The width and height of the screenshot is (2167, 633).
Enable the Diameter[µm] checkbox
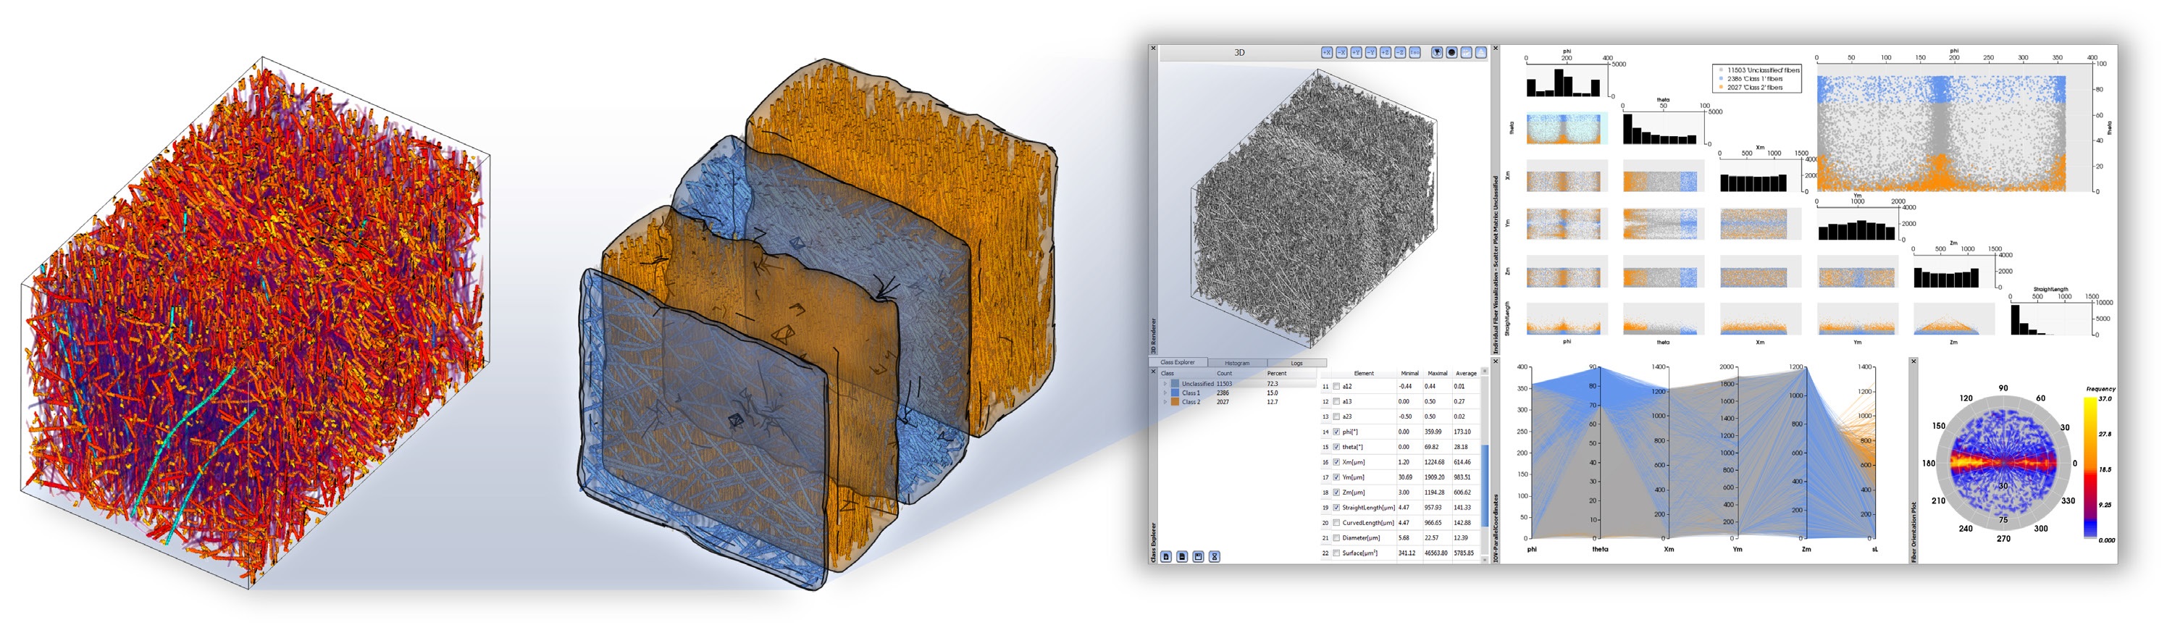(1337, 538)
